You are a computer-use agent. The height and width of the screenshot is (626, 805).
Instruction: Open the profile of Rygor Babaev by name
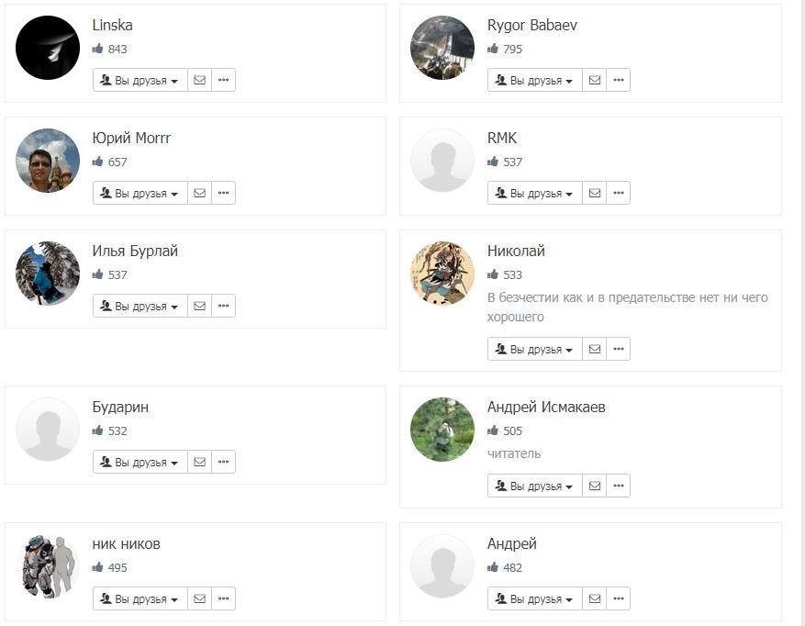point(531,25)
